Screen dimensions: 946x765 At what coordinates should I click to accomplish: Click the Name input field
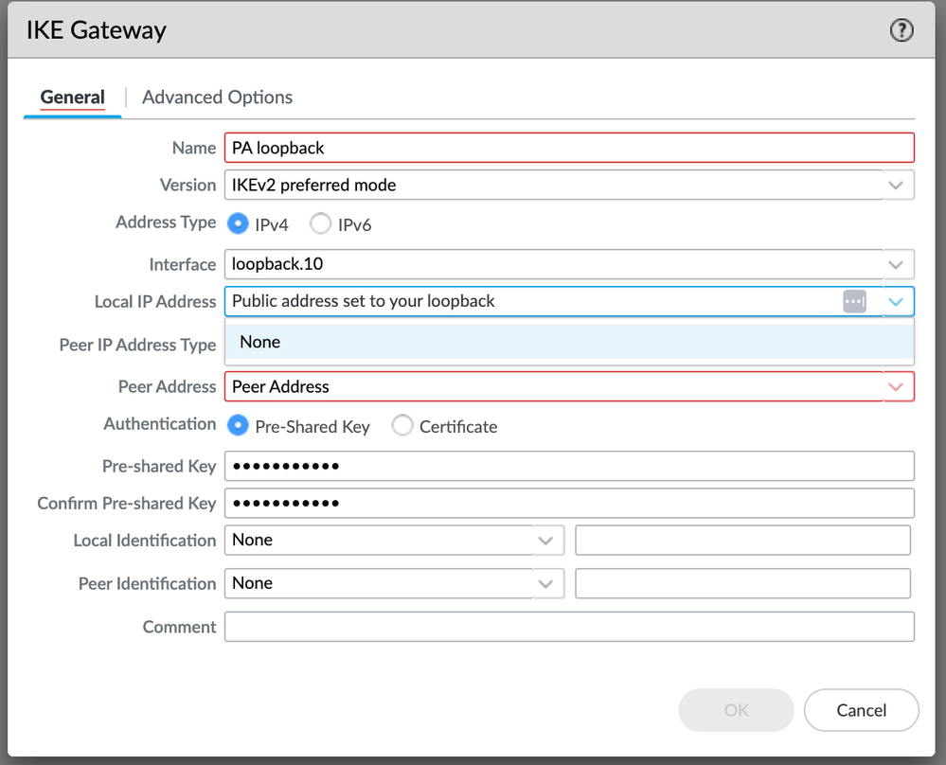click(568, 148)
